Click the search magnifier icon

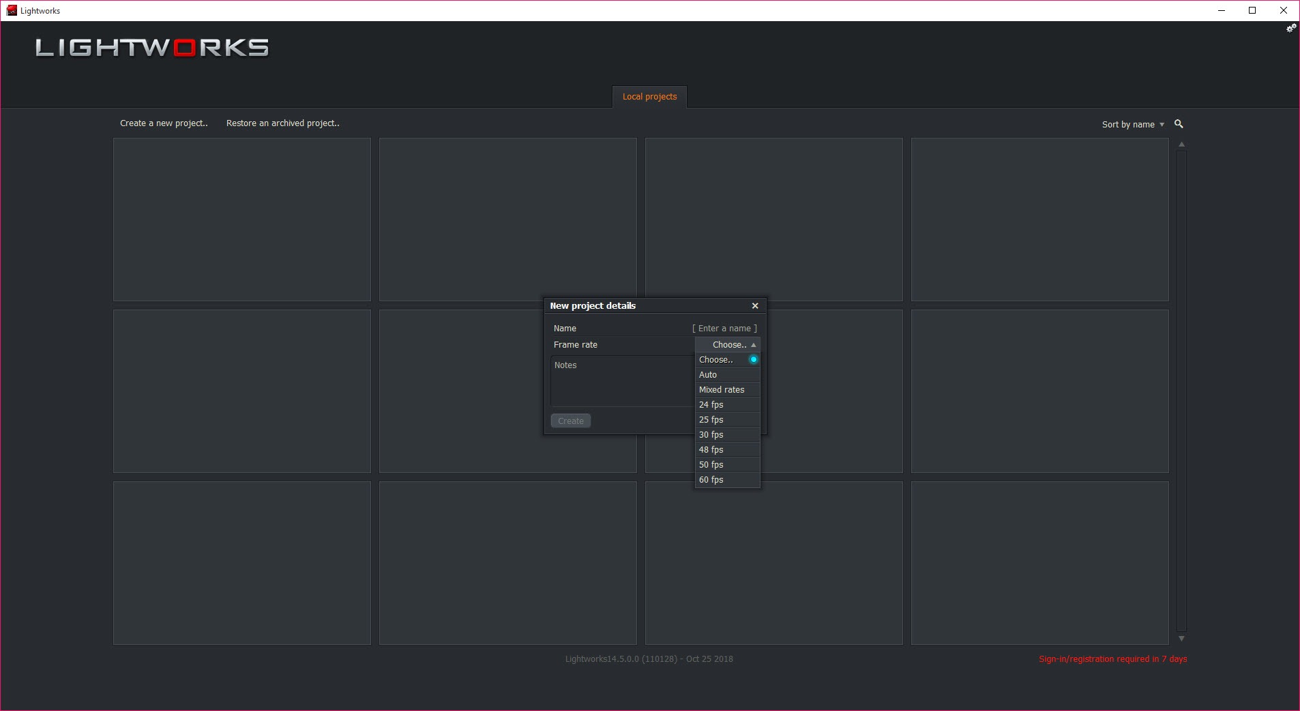point(1179,124)
